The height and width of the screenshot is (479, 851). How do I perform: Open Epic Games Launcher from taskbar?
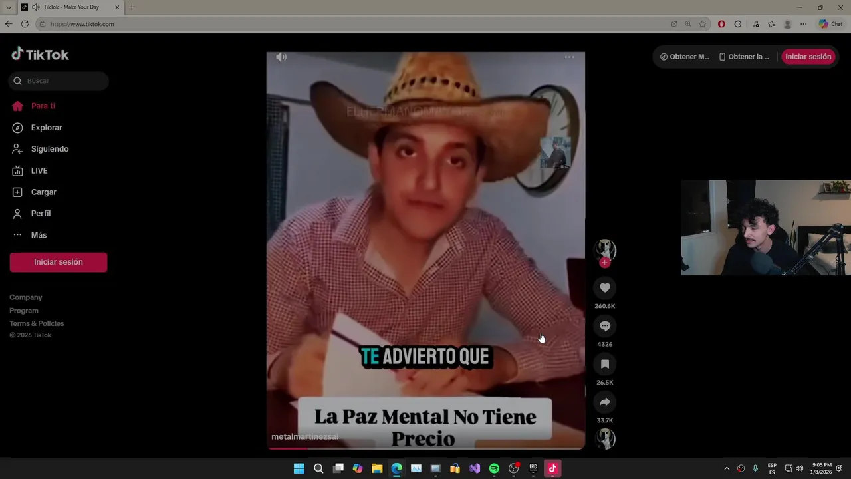pyautogui.click(x=533, y=468)
